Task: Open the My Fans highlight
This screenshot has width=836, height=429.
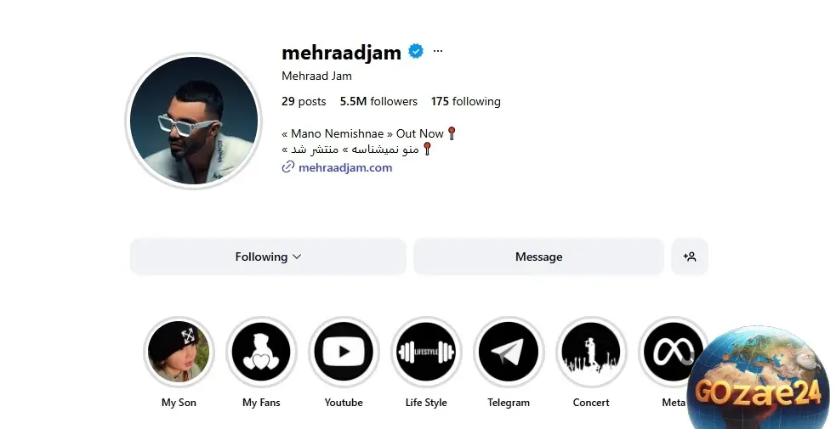Action: [x=261, y=352]
